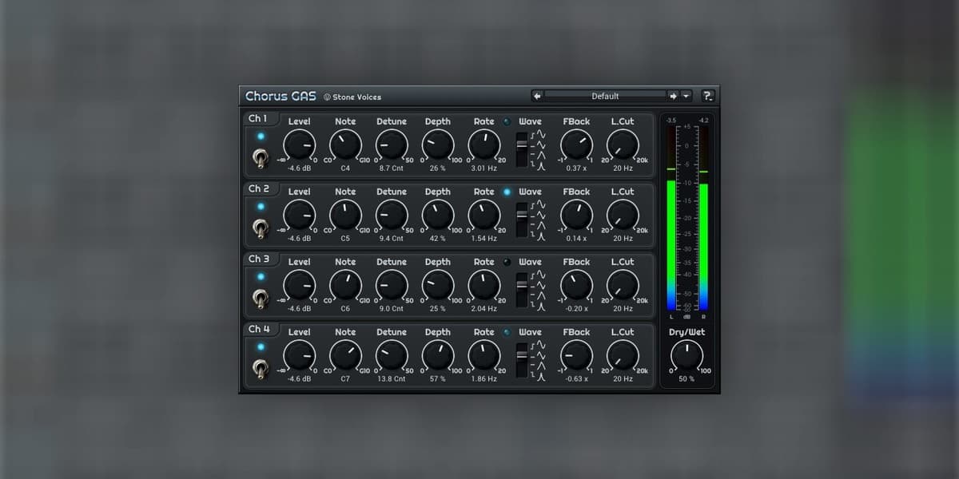This screenshot has height=479, width=959.
Task: Click the Ch 3 Depth knob
Action: 438,286
